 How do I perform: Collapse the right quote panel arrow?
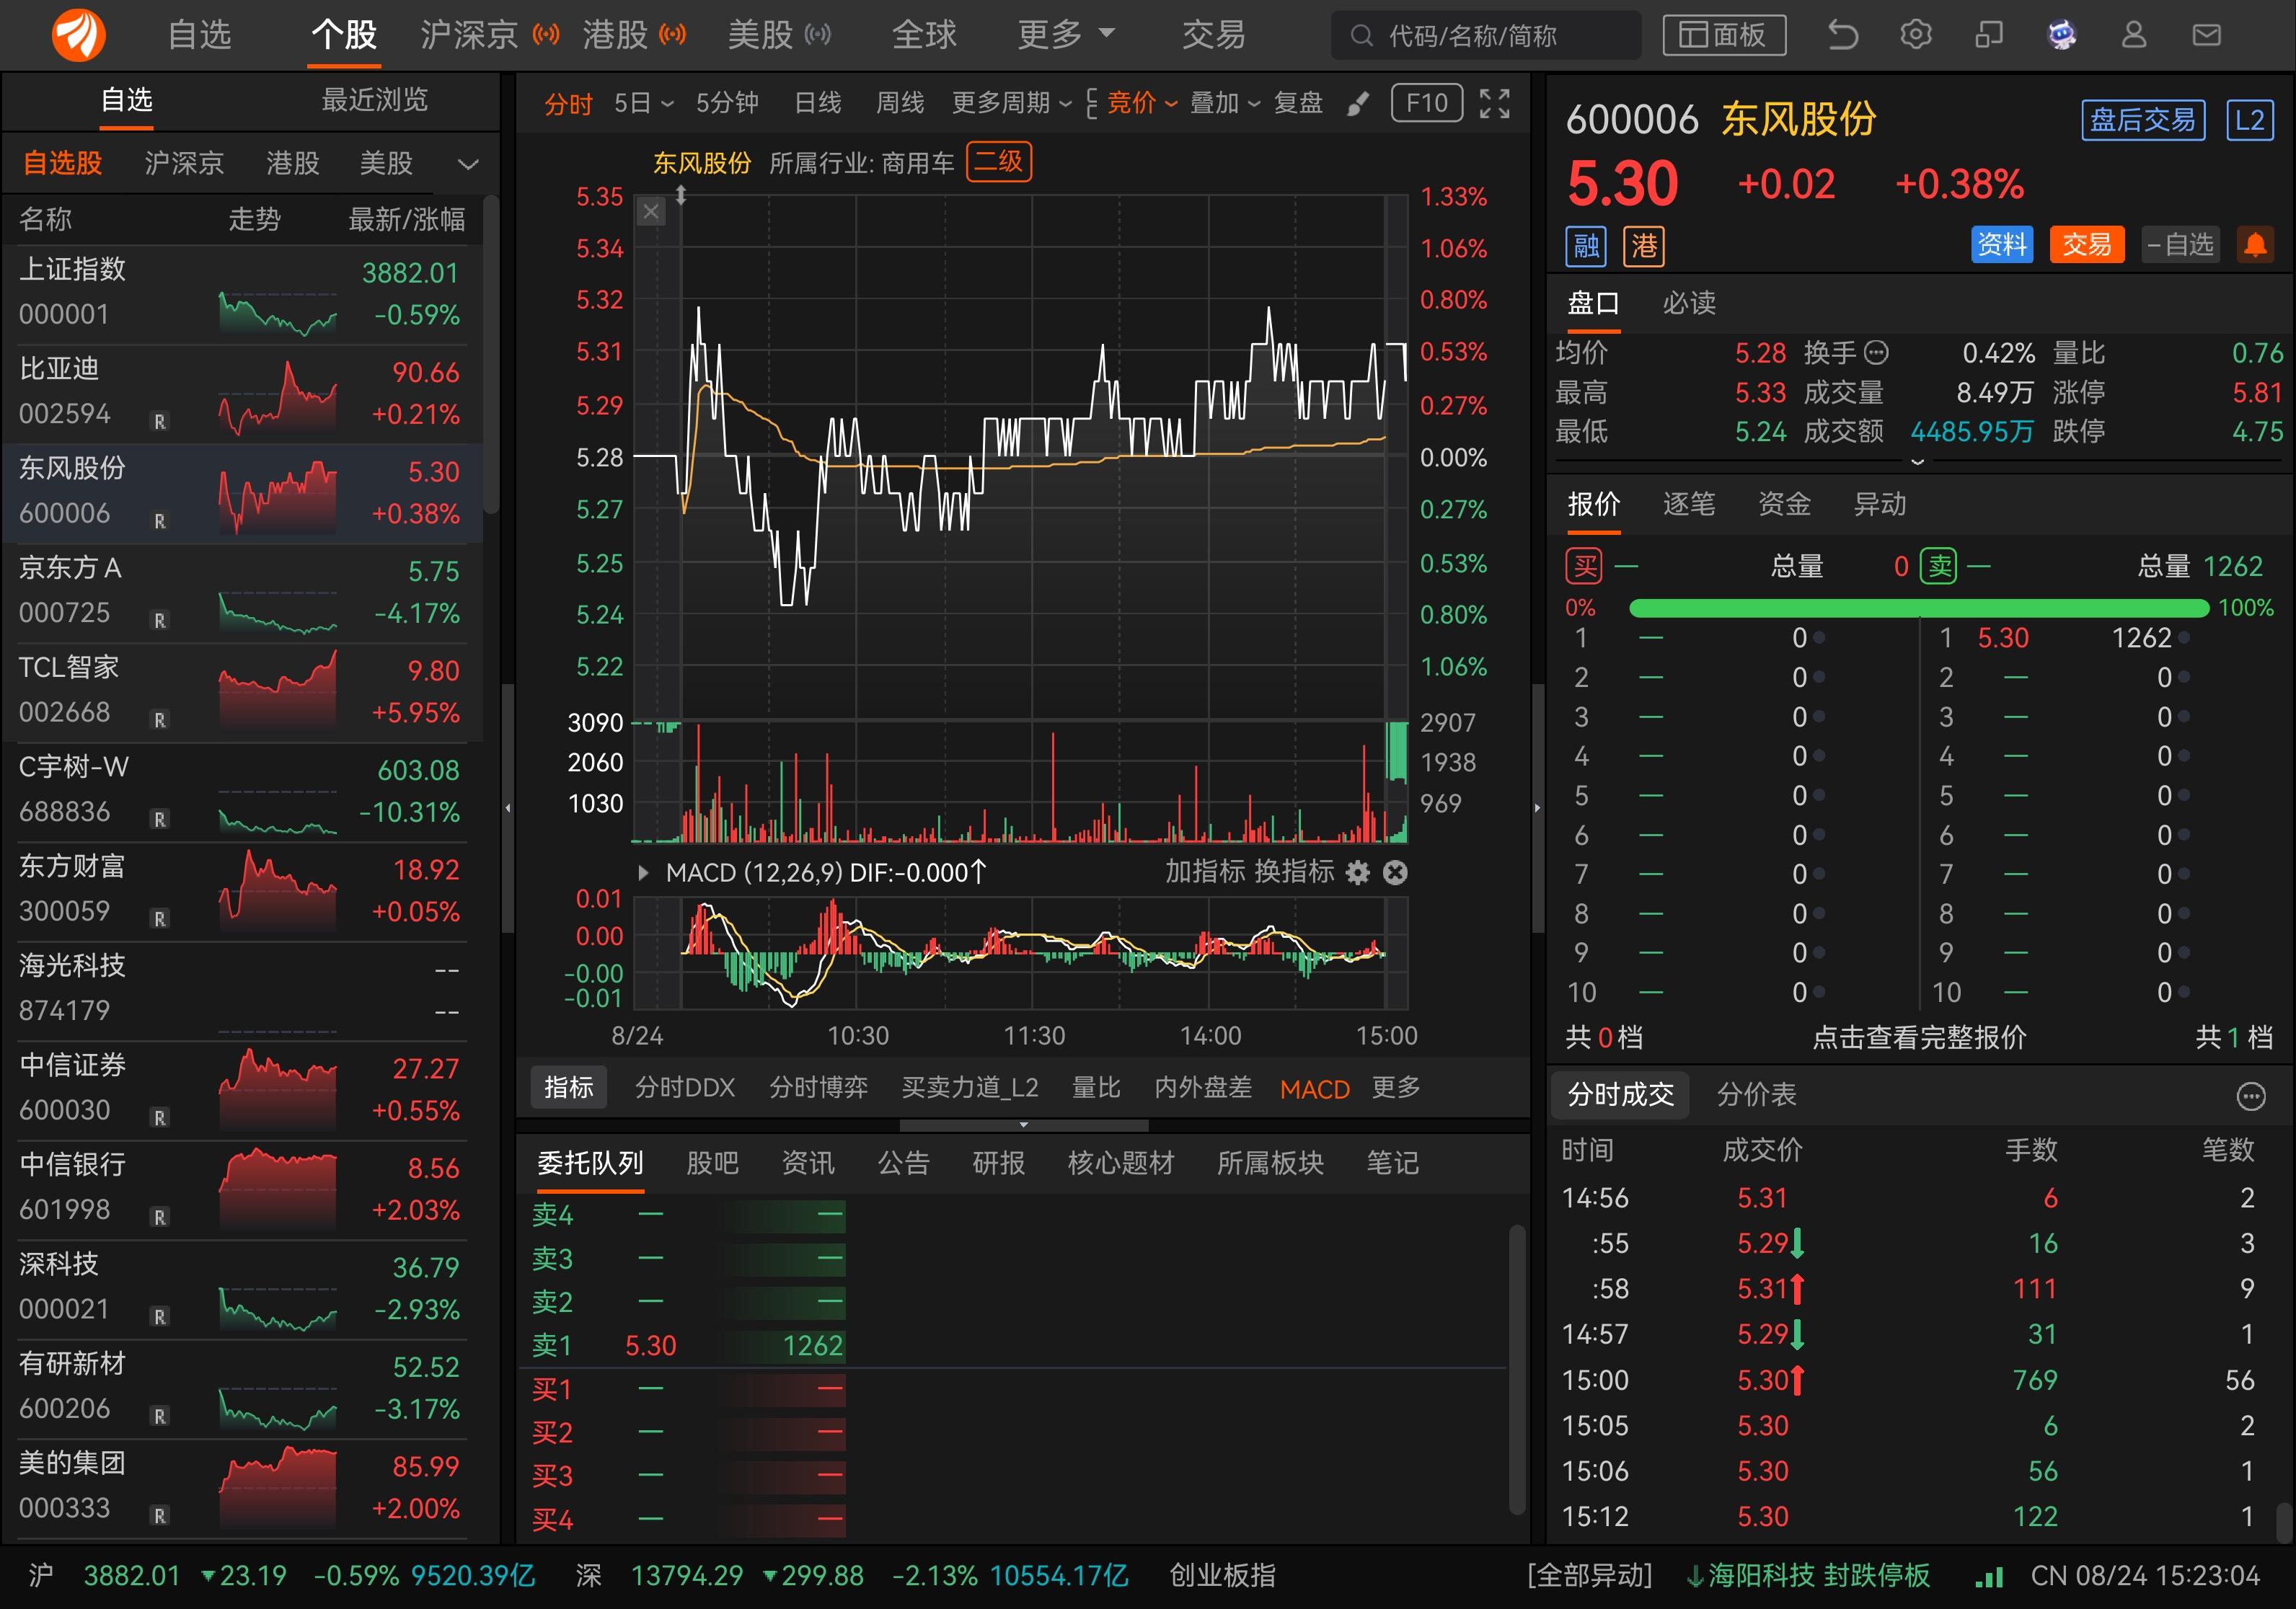pos(1538,807)
